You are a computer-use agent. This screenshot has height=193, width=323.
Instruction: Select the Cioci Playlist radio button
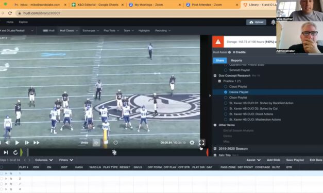[226, 87]
